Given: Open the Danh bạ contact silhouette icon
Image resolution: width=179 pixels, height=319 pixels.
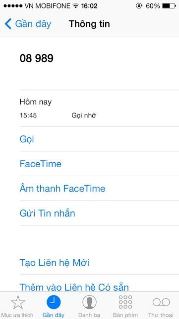Looking at the screenshot, I should (89, 302).
